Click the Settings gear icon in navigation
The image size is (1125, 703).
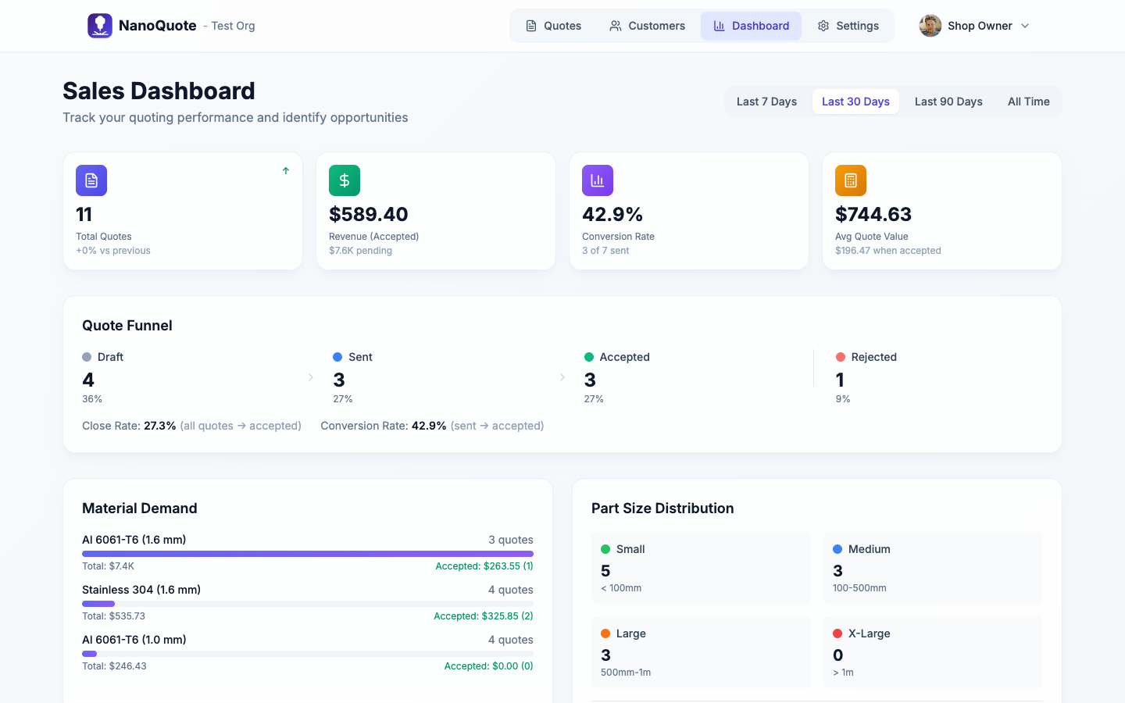(x=823, y=26)
